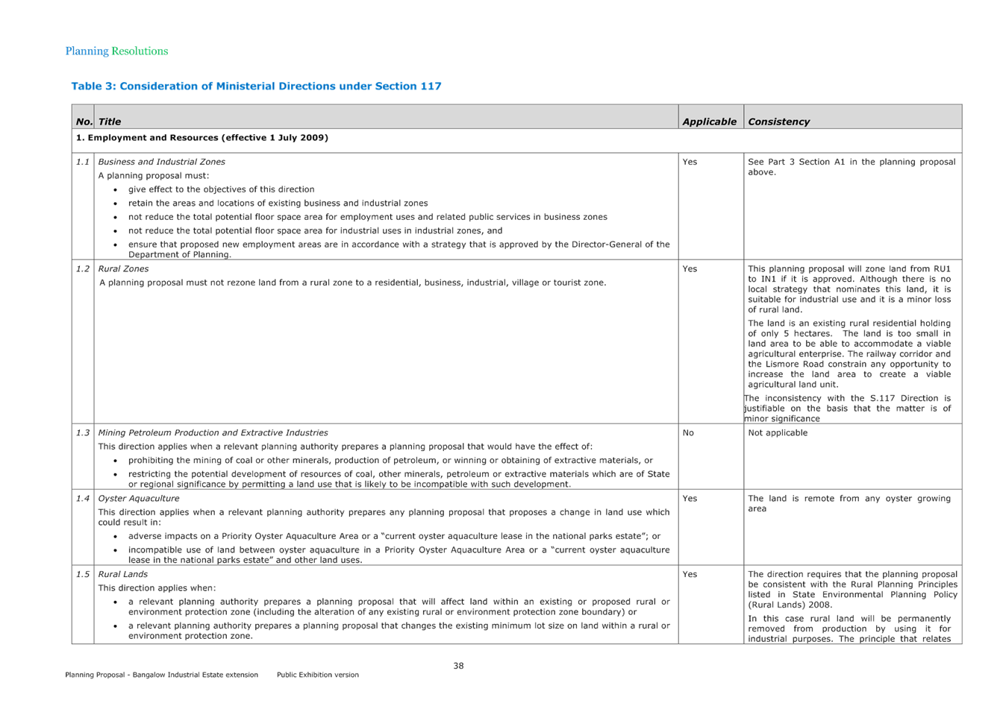Select bullet 'give effect to the objectives of this direction'
1000x706 pixels.
tap(221, 189)
